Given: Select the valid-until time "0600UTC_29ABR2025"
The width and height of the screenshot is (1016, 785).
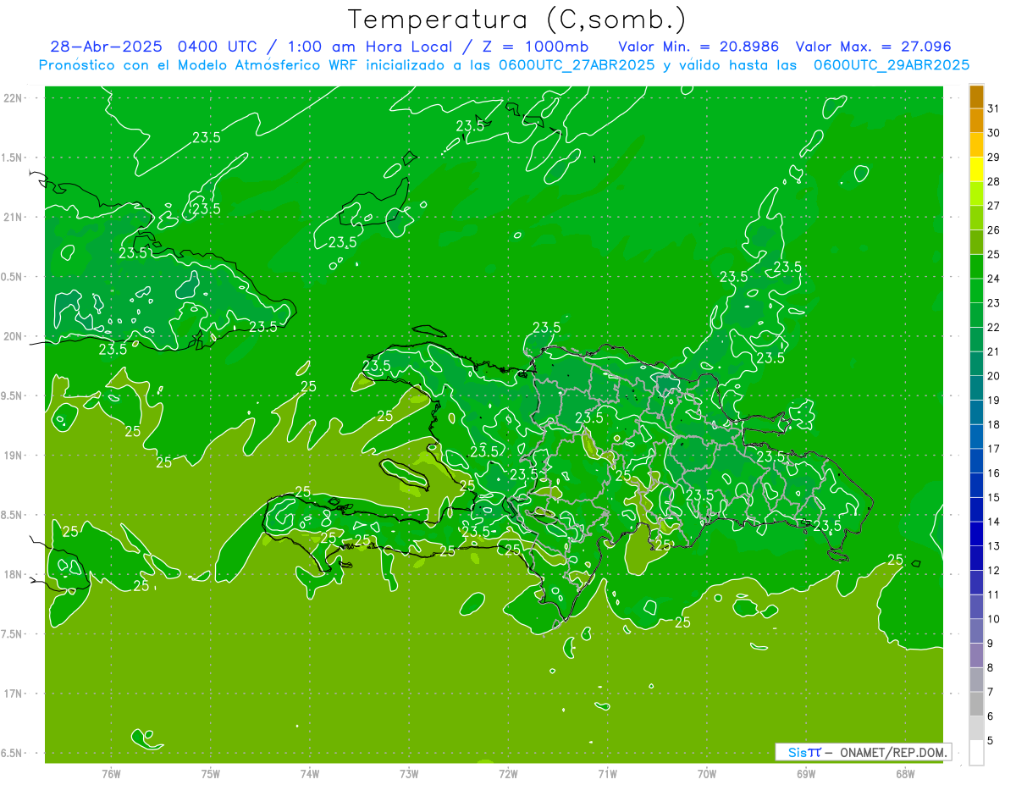Looking at the screenshot, I should [x=892, y=64].
